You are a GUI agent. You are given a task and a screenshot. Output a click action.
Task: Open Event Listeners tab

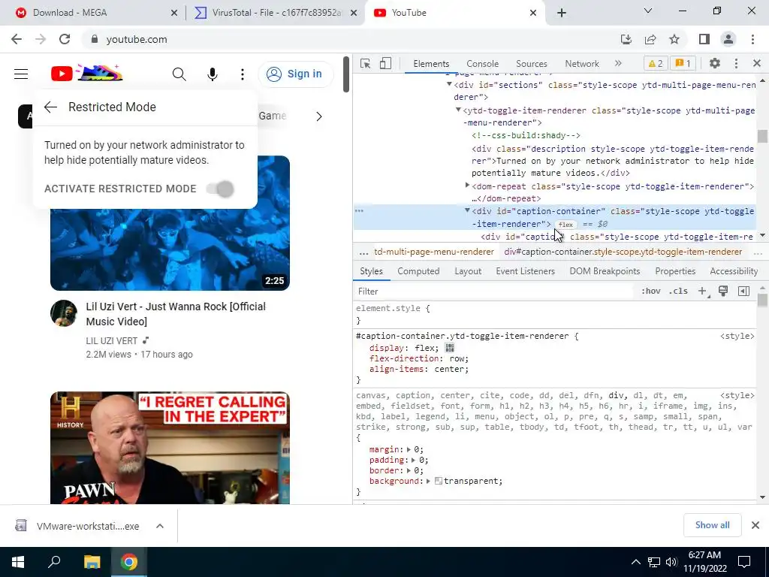[525, 271]
